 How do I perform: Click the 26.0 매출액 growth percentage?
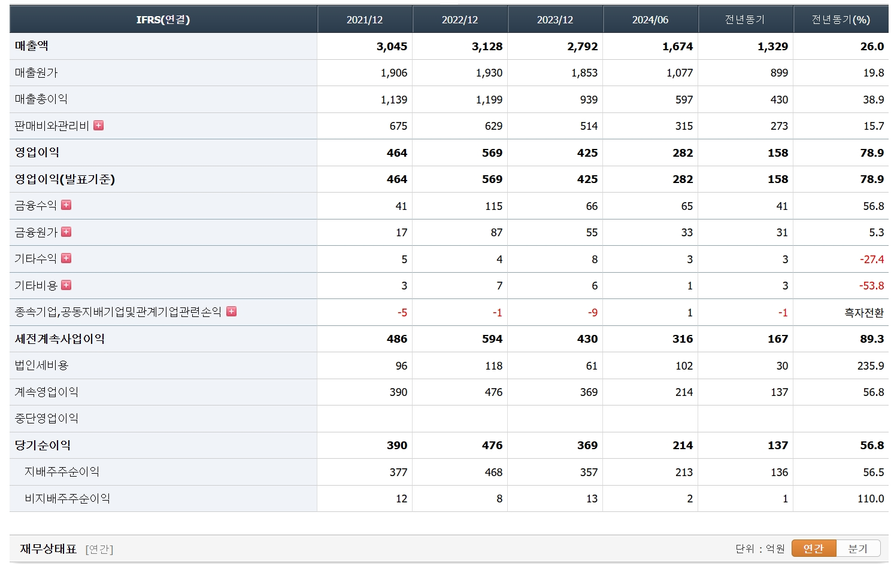[x=872, y=47]
